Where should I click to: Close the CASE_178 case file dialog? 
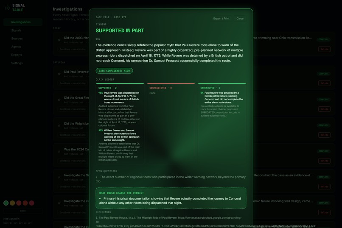240,19
